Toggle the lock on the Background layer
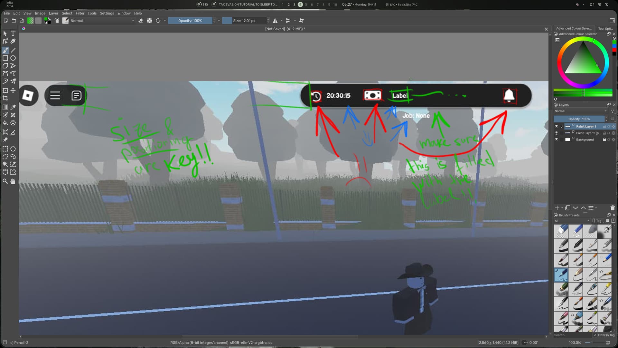 (604, 139)
